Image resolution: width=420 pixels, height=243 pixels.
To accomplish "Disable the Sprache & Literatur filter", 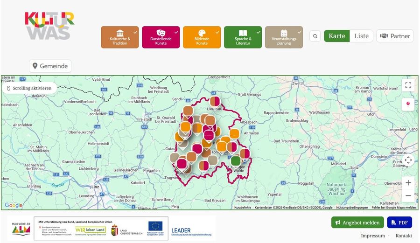I will tap(243, 37).
